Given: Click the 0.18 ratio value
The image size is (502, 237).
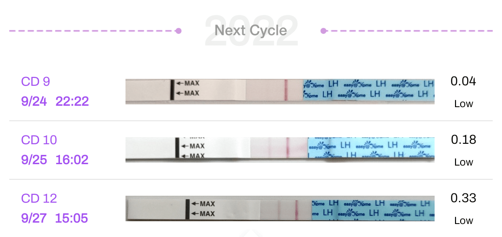Looking at the screenshot, I should [x=463, y=140].
